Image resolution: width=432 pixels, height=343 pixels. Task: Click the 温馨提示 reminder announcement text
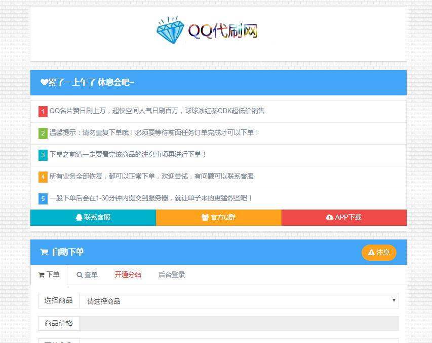154,133
